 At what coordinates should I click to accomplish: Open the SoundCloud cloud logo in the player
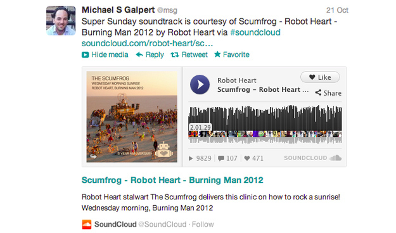click(336, 158)
